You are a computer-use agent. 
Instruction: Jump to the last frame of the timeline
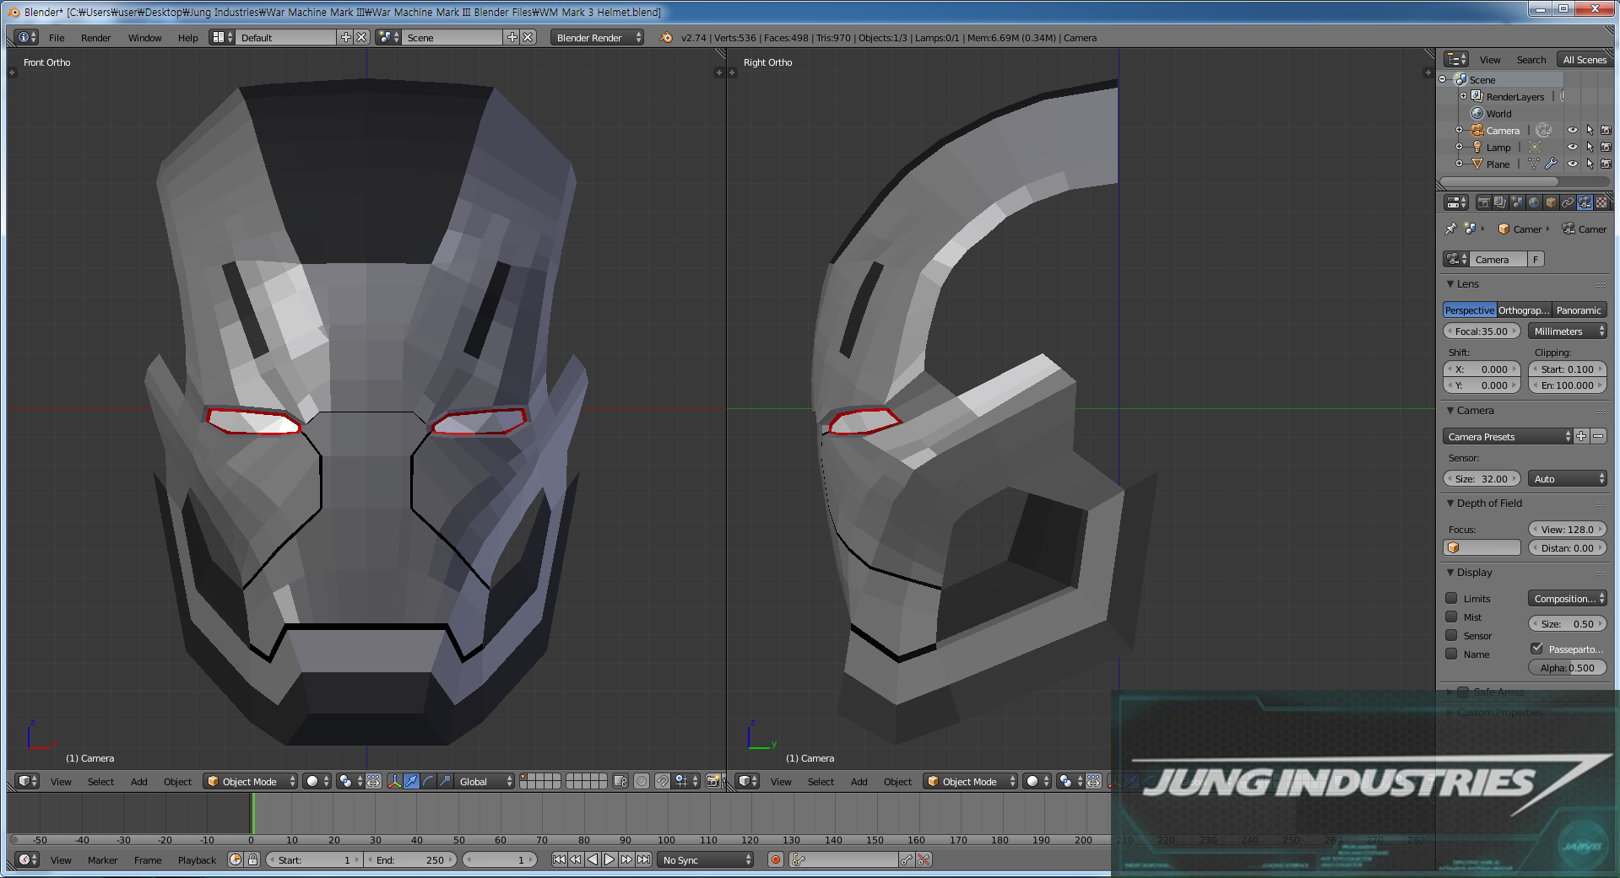(643, 859)
